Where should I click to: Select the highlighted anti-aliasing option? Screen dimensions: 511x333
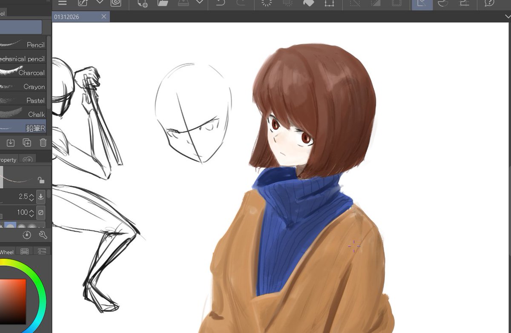coord(11,226)
